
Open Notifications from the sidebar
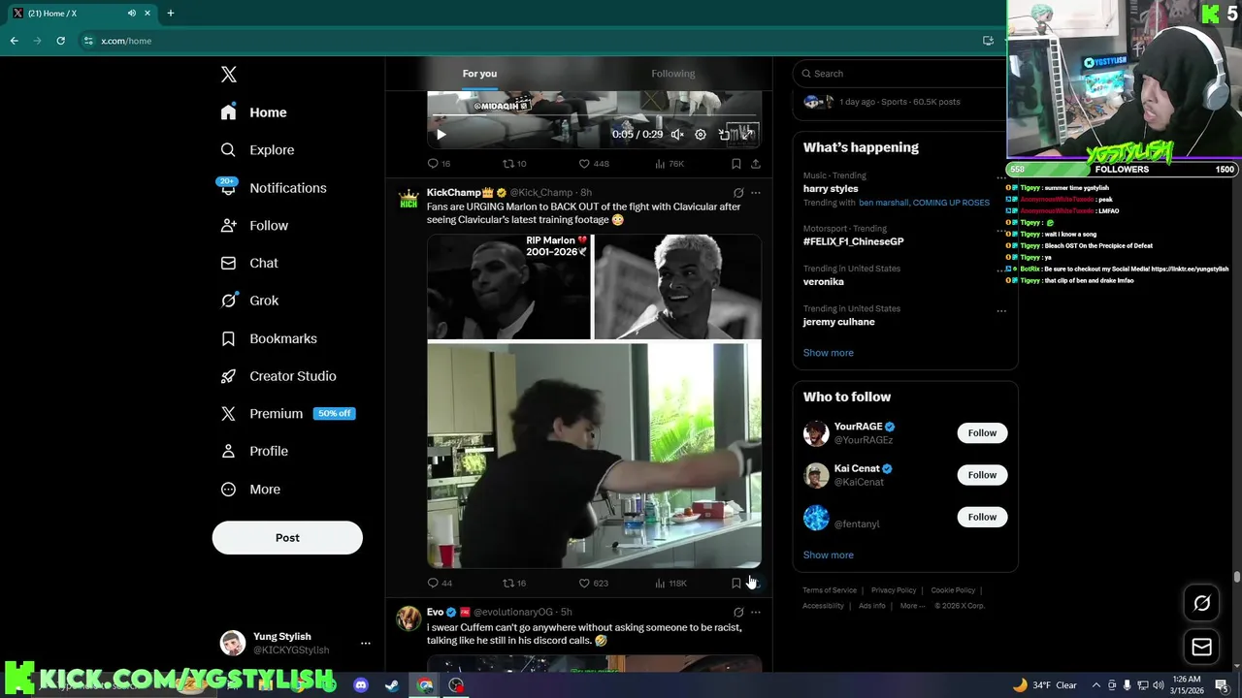pos(273,188)
